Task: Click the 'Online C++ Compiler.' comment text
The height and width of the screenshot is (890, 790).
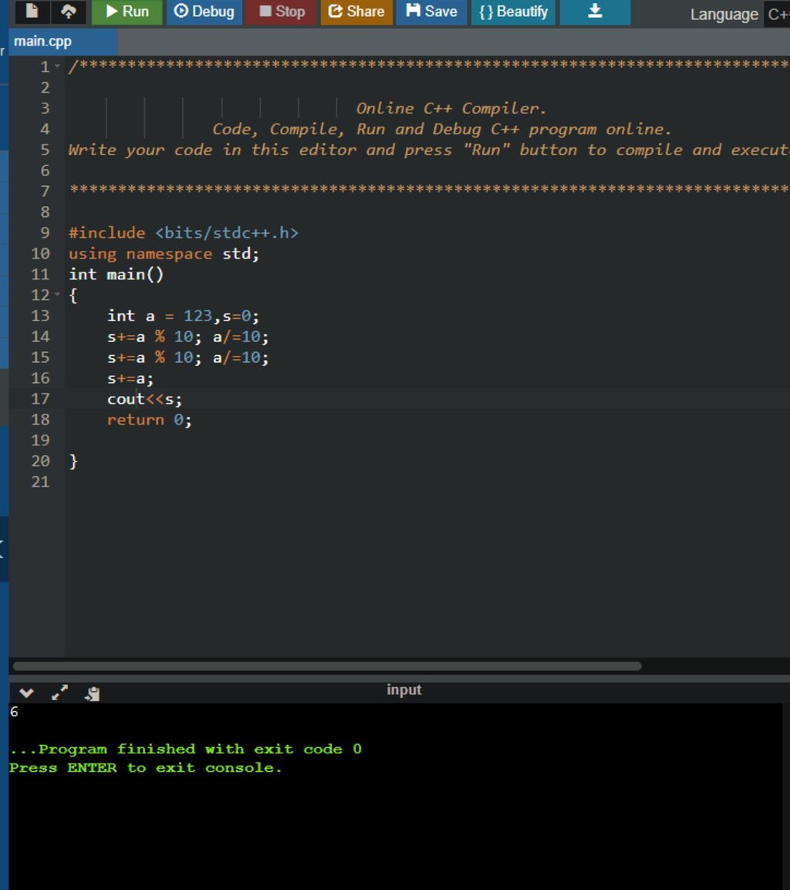Action: tap(451, 108)
